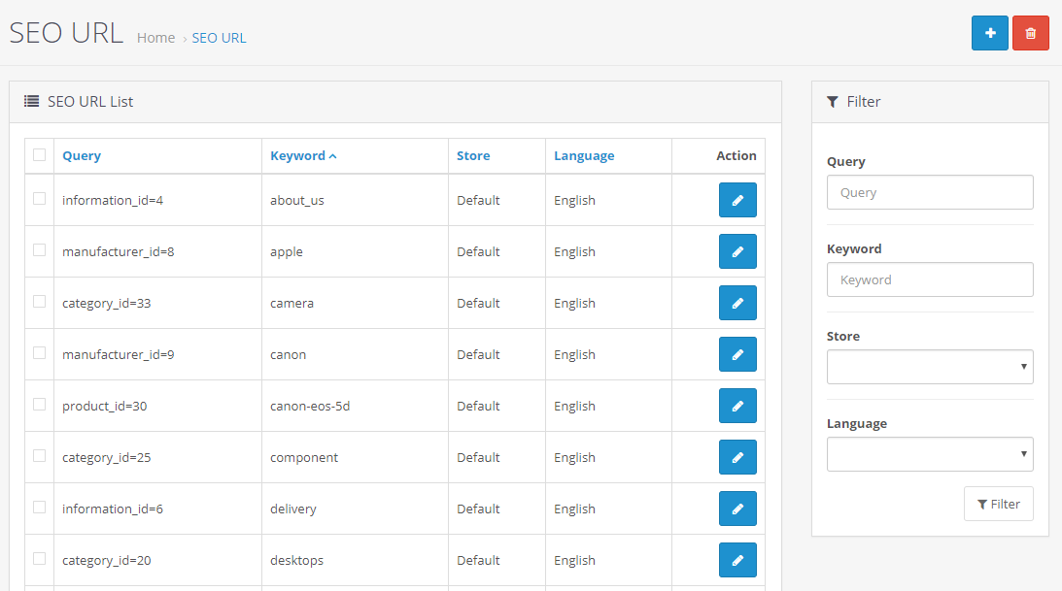Viewport: 1062px width, 591px height.
Task: Edit the apple keyword row
Action: click(737, 251)
